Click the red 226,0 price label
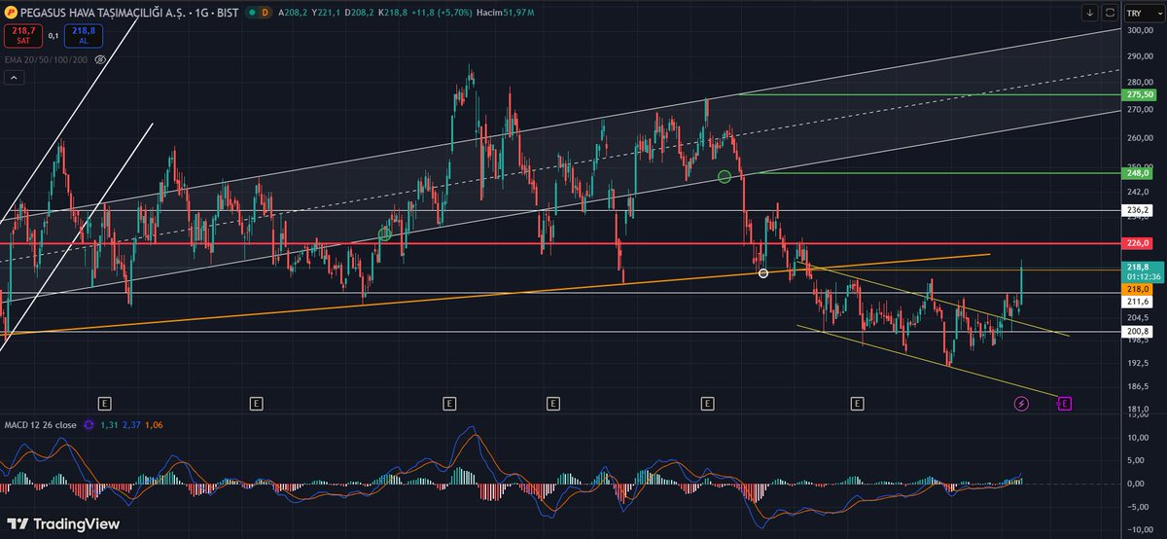Screen dimensions: 1167x539 point(1139,243)
